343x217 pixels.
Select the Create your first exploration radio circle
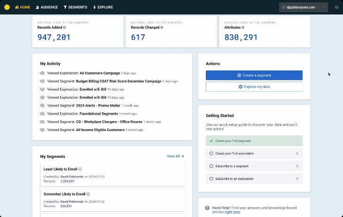click(211, 153)
